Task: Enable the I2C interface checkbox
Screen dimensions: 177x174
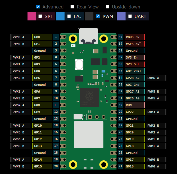Action: coord(69,16)
